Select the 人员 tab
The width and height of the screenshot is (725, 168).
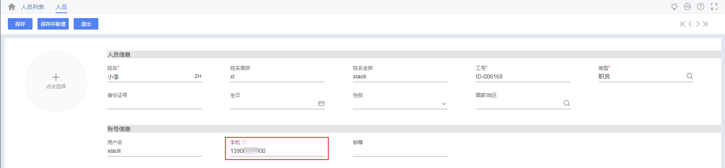(x=61, y=7)
